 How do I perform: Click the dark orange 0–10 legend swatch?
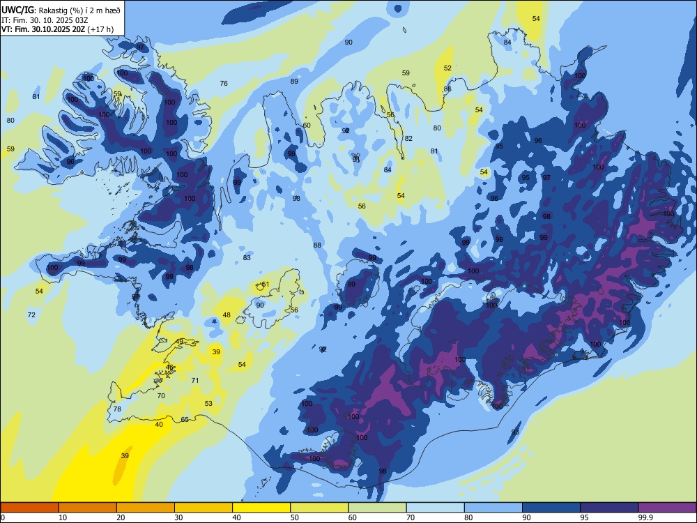(29, 508)
